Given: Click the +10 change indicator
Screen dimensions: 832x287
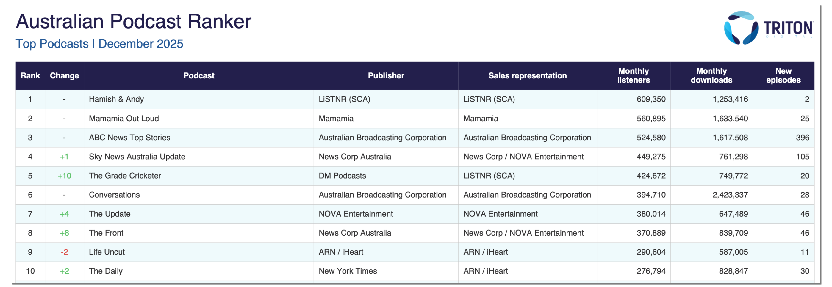Looking at the screenshot, I should coord(64,176).
